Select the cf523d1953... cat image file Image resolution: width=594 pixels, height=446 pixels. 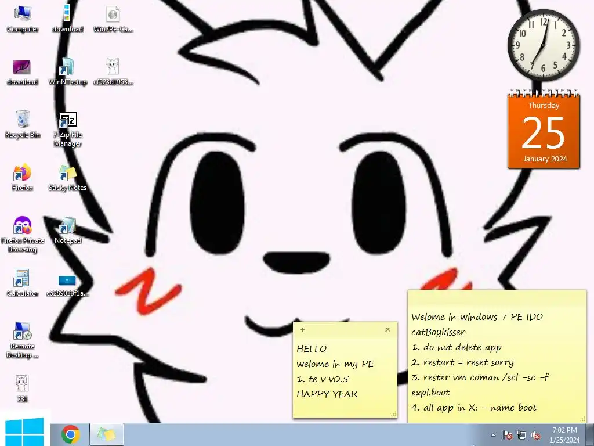[113, 72]
